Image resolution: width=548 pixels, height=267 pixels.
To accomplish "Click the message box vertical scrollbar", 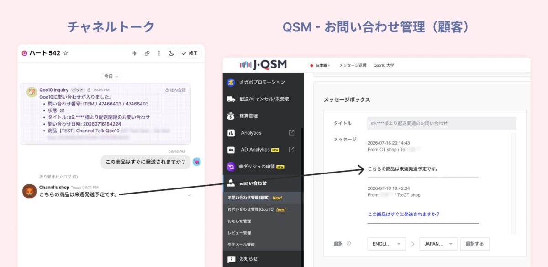I will point(514,183).
